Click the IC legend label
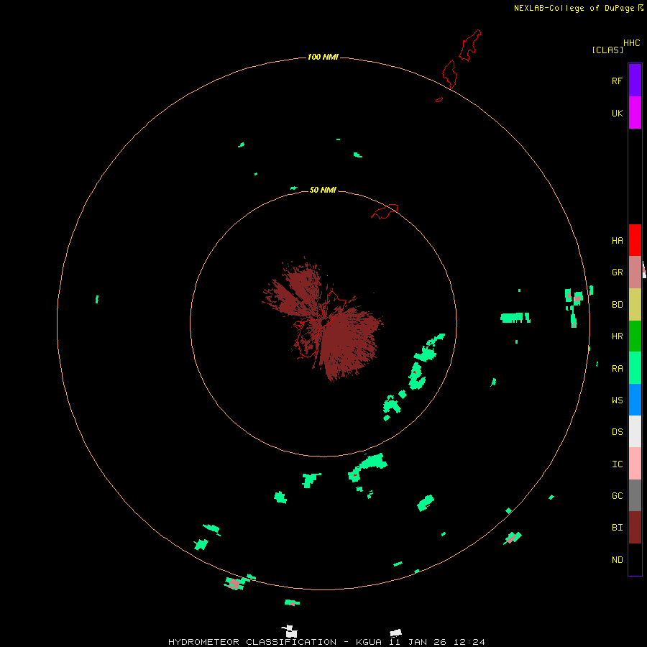647x647 pixels. click(618, 464)
